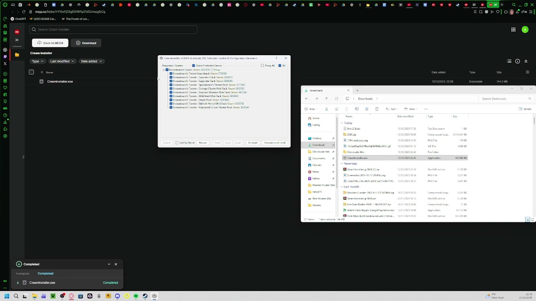This screenshot has width=536, height=301.
Task: Open taskbar Search icon
Action: 16,296
